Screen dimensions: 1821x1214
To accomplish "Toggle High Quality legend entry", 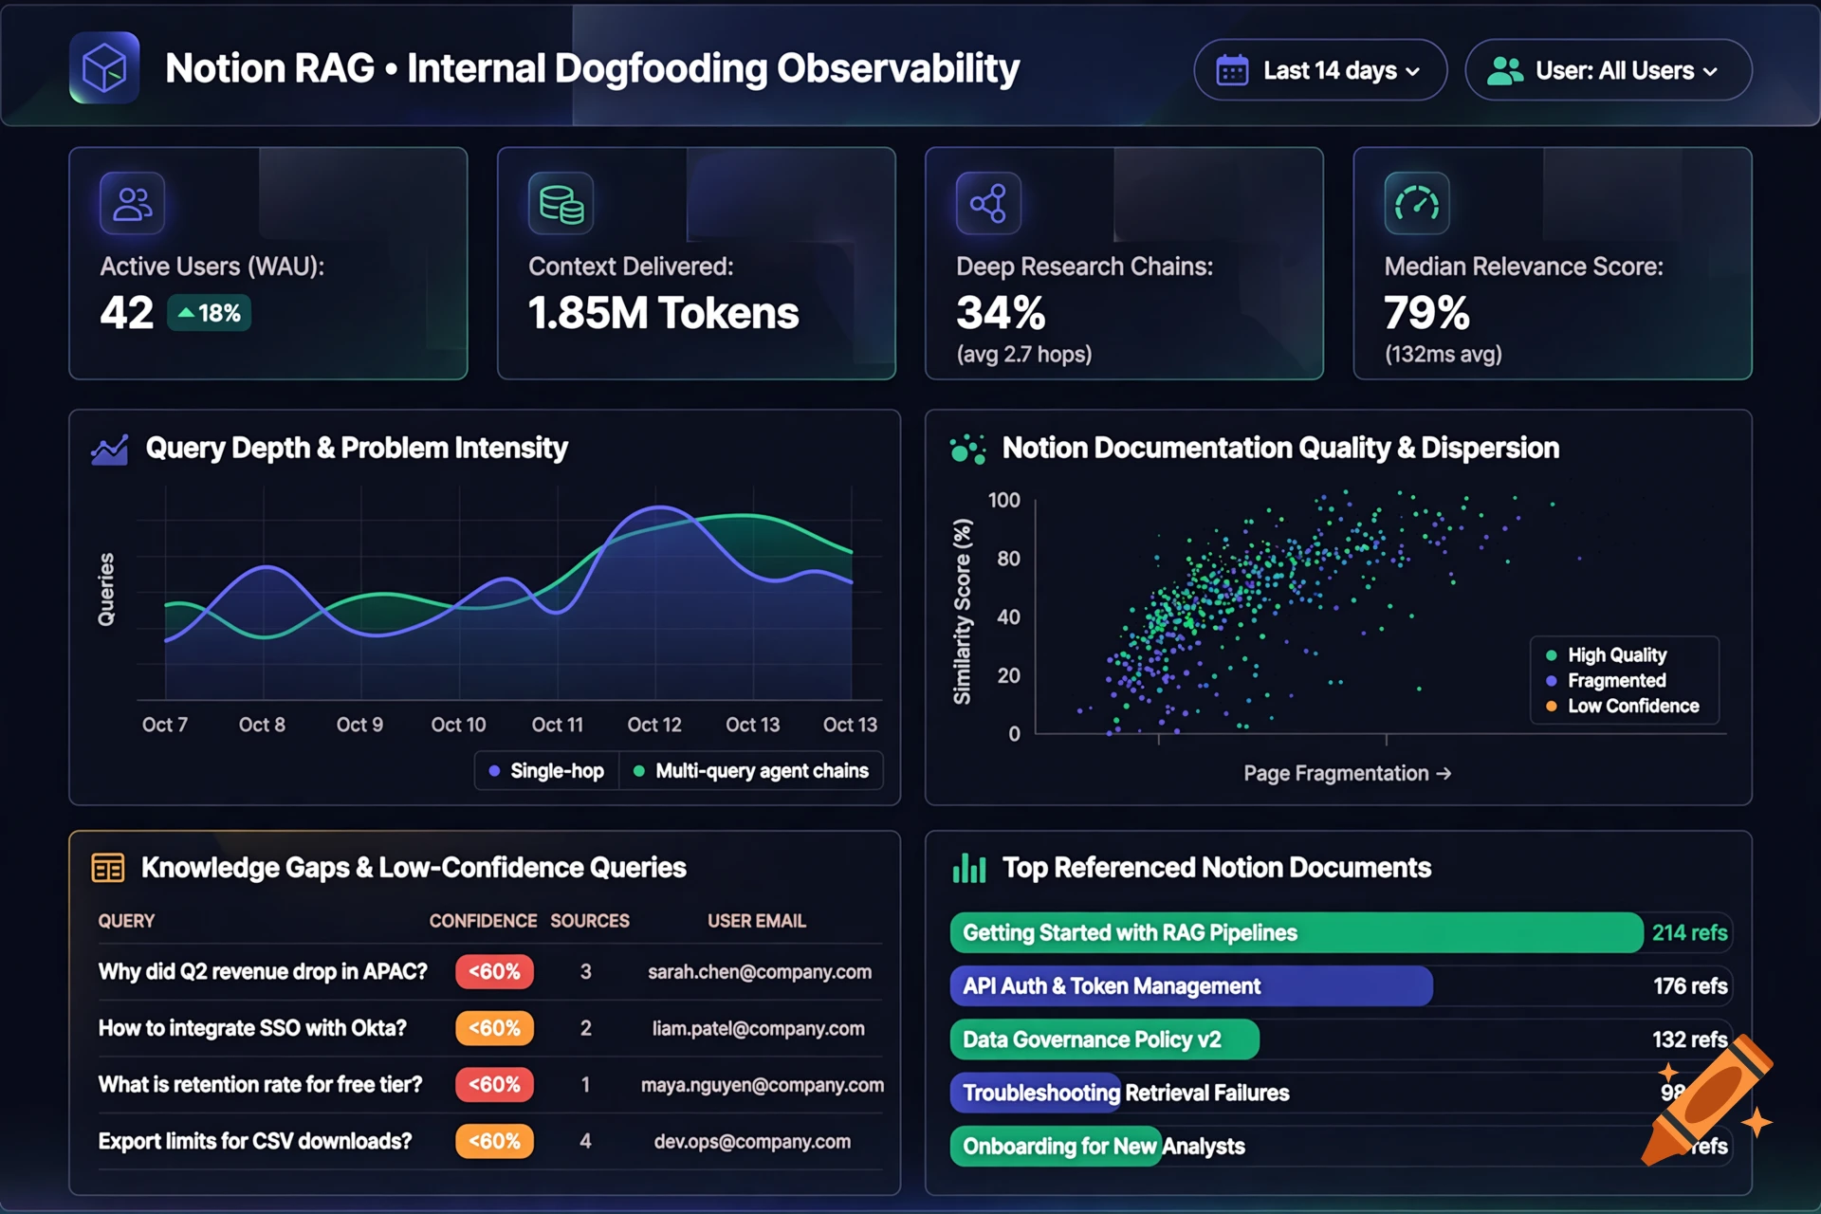I will click(x=1606, y=655).
